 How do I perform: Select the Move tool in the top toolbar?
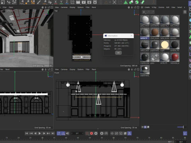[9, 2]
